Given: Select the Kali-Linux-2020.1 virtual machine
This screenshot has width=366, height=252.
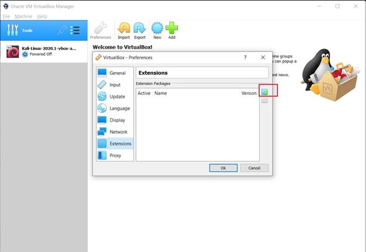Looking at the screenshot, I should coord(43,52).
